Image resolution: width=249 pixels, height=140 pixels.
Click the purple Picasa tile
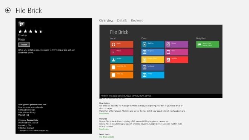point(177,44)
